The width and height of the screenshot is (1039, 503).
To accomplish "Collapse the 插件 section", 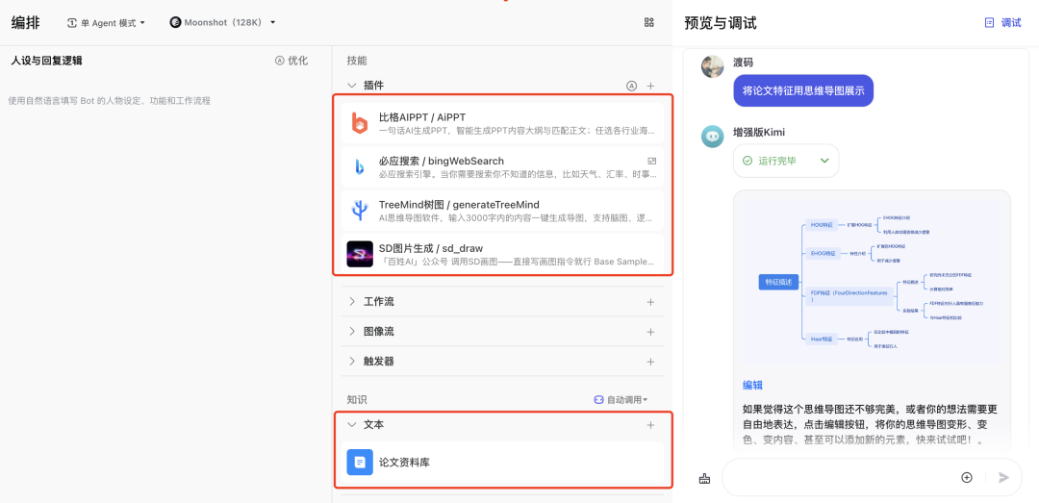I will tap(352, 86).
